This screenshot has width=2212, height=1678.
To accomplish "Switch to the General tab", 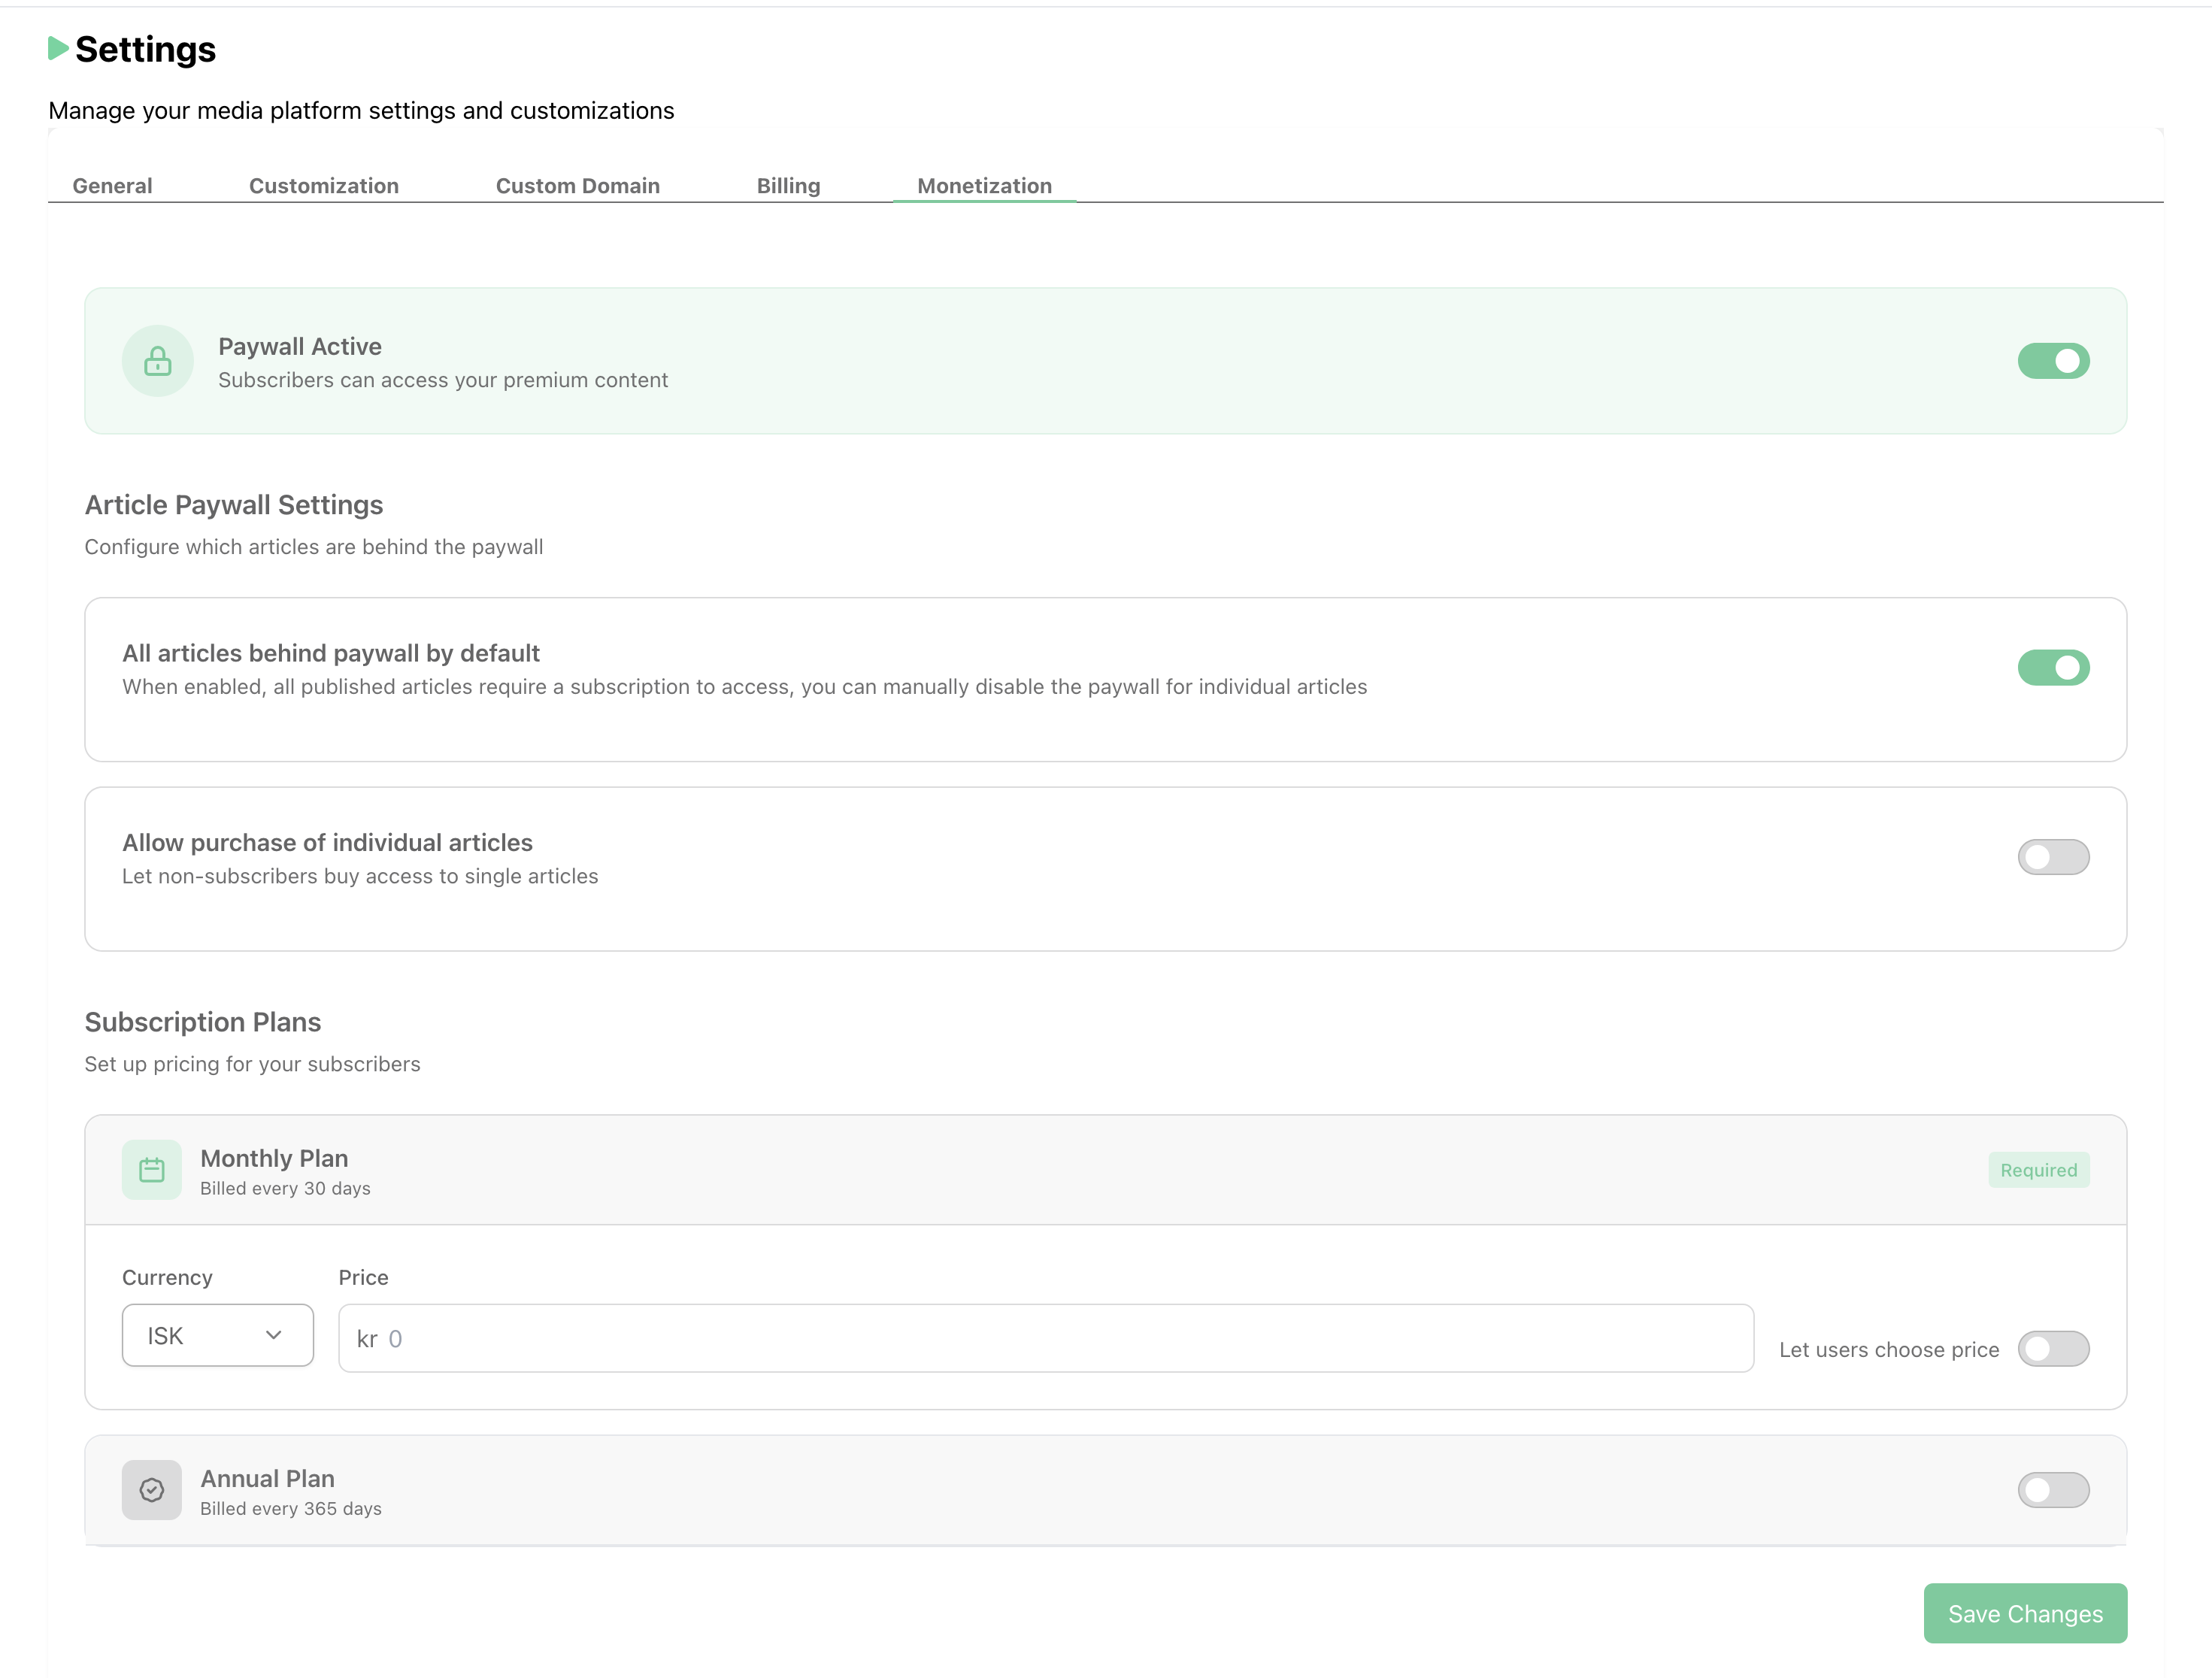I will (112, 186).
